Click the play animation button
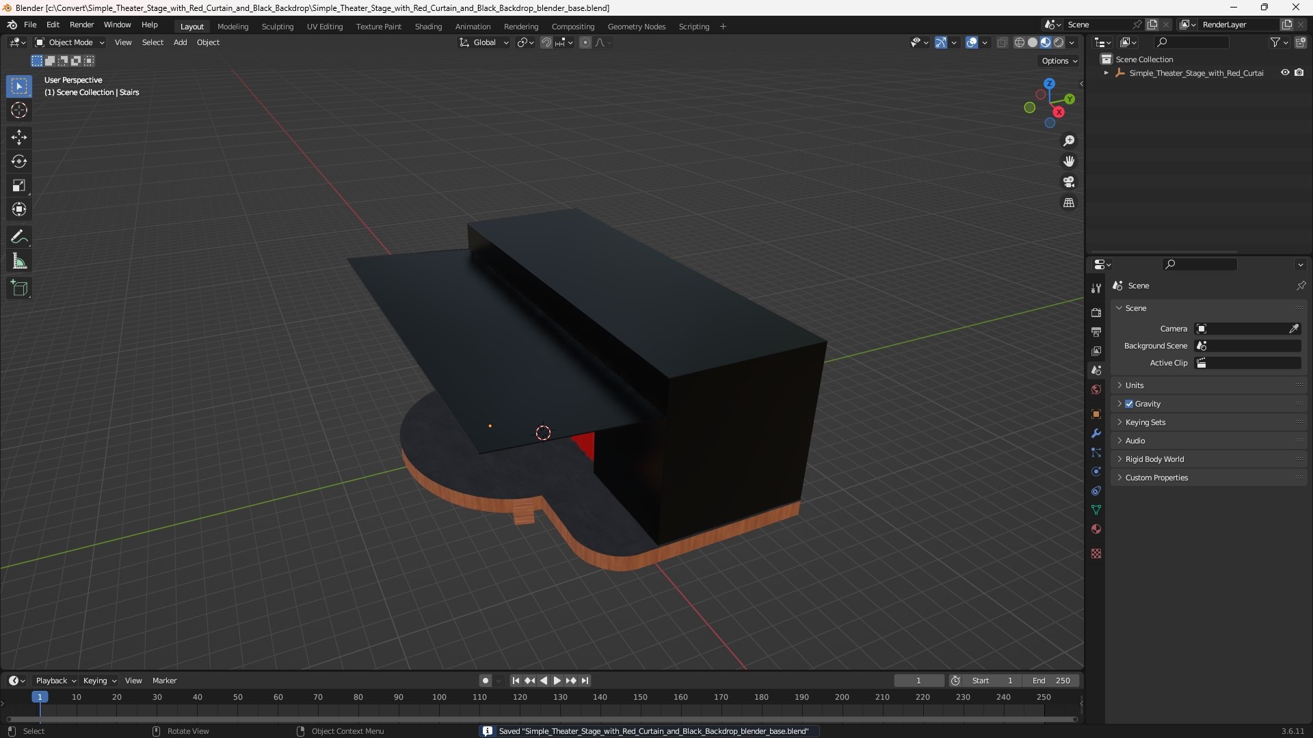1313x738 pixels. point(557,681)
